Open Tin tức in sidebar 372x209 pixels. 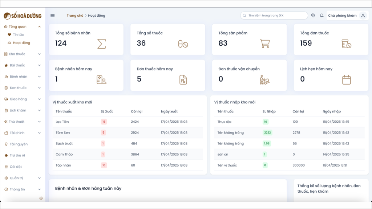18,34
